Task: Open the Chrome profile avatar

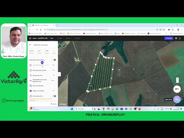Action: (178, 30)
